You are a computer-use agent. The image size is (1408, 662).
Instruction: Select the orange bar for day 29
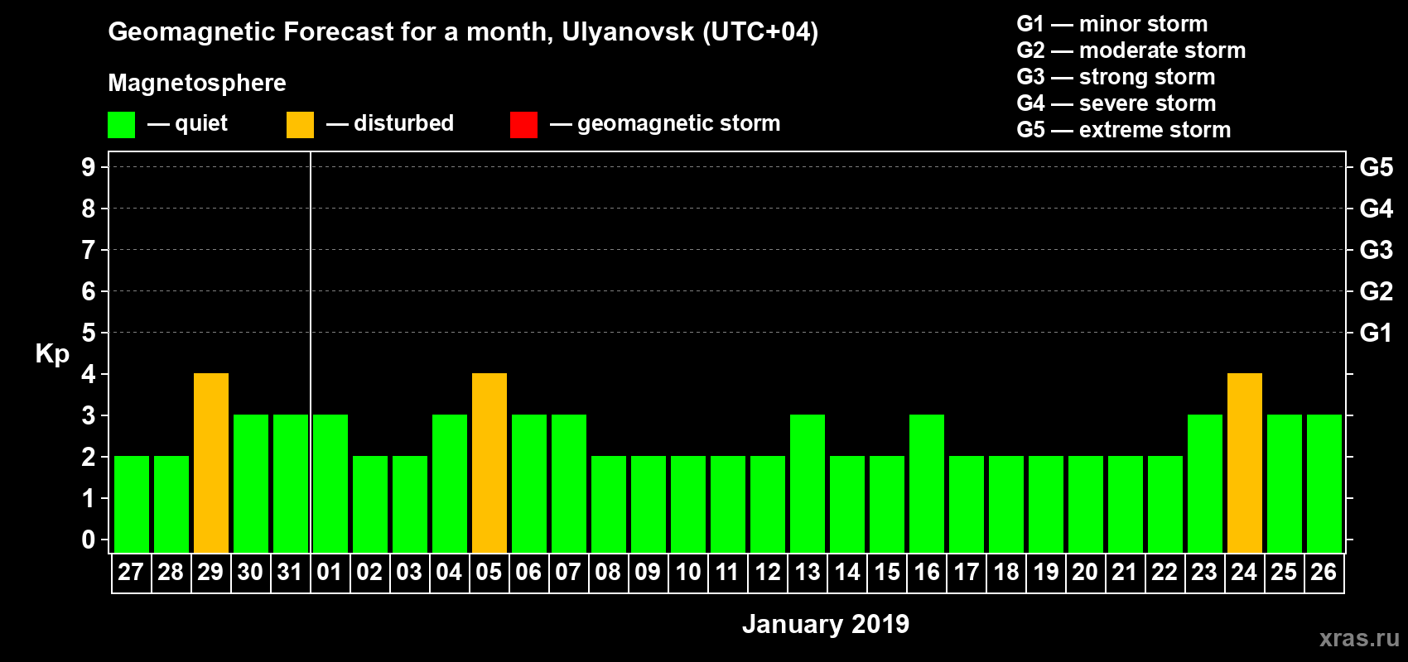[x=211, y=463]
